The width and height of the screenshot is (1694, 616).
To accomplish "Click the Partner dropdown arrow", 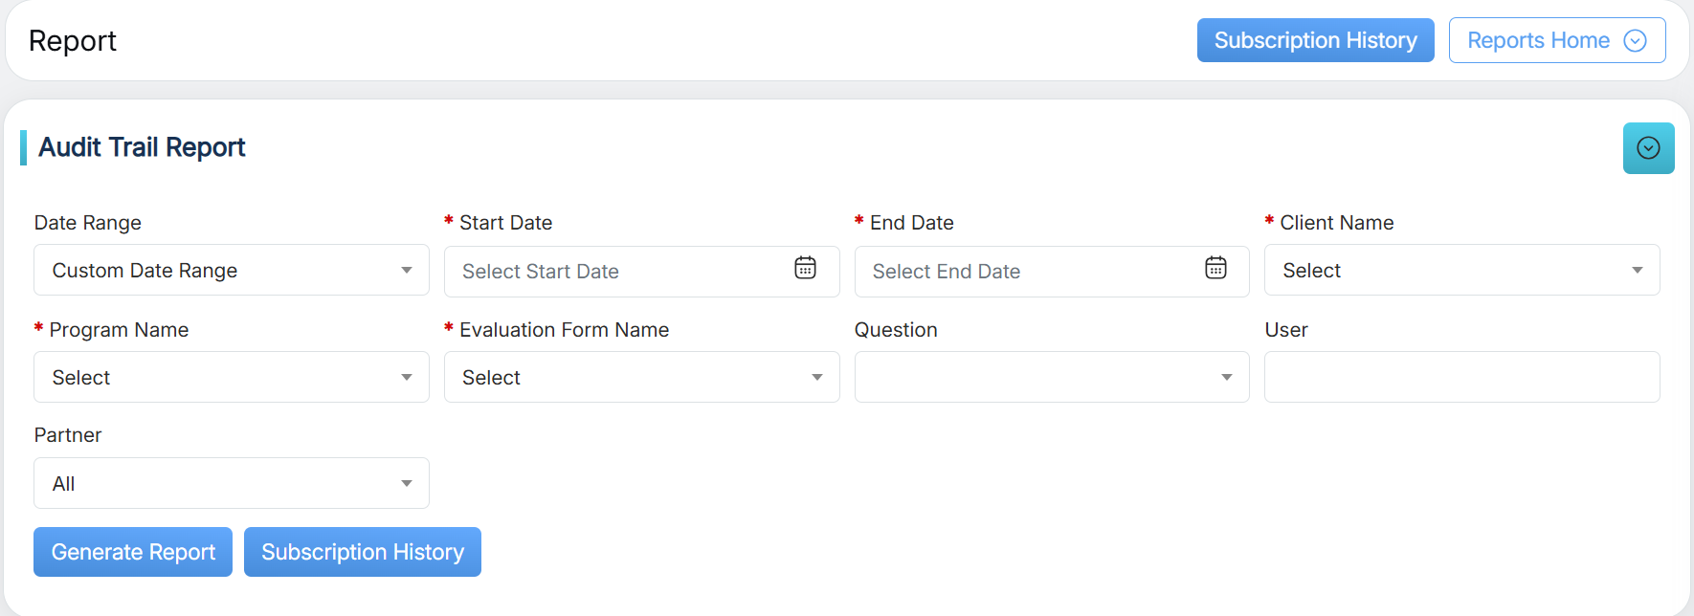I will (407, 484).
